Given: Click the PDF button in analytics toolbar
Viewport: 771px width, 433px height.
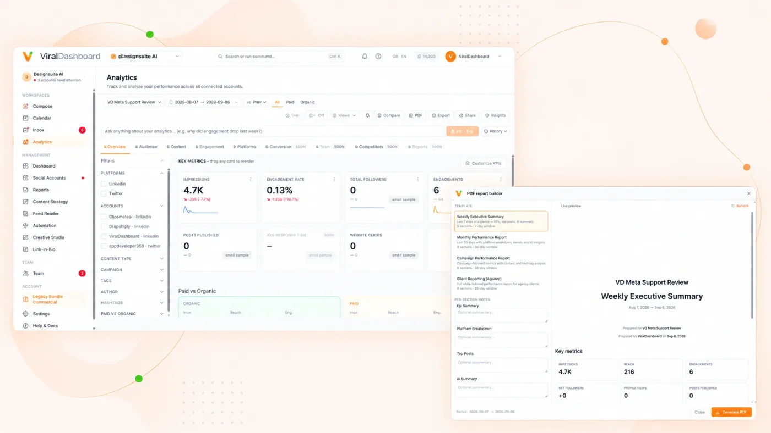Looking at the screenshot, I should tap(416, 115).
